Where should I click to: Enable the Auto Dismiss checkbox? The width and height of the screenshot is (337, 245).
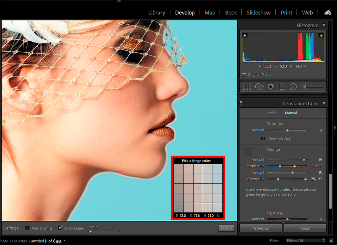(27, 228)
